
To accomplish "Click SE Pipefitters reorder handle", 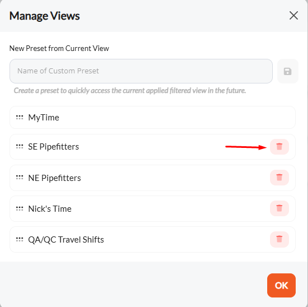I will pyautogui.click(x=20, y=147).
